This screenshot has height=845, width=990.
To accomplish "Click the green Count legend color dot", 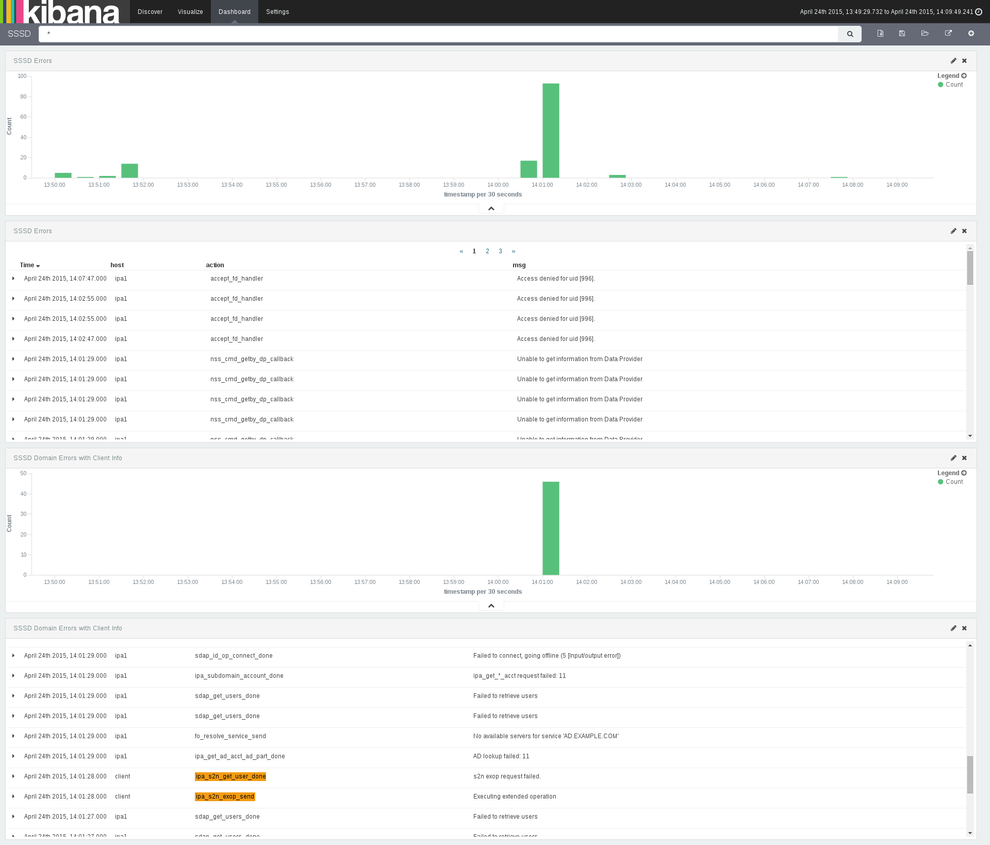I will tap(940, 85).
